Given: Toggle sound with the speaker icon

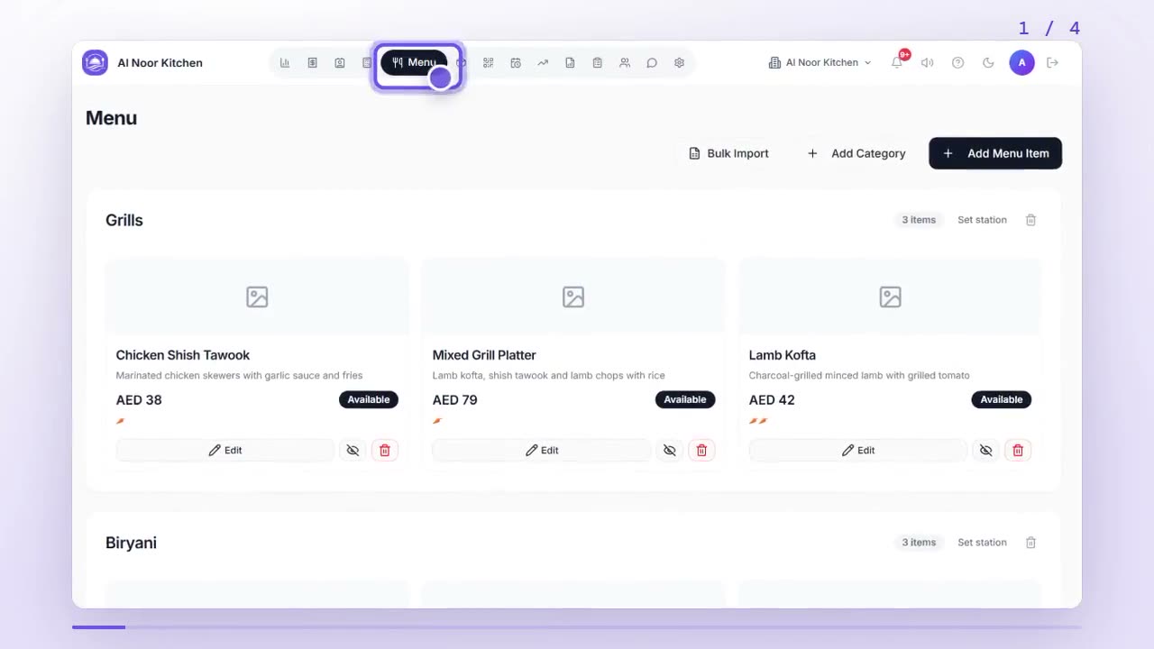Looking at the screenshot, I should coord(927,63).
